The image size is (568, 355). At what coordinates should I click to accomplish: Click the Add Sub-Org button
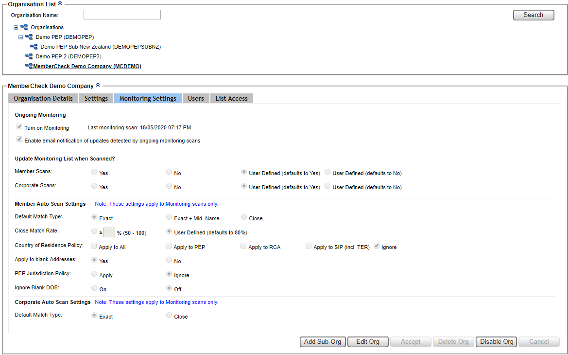coord(323,341)
